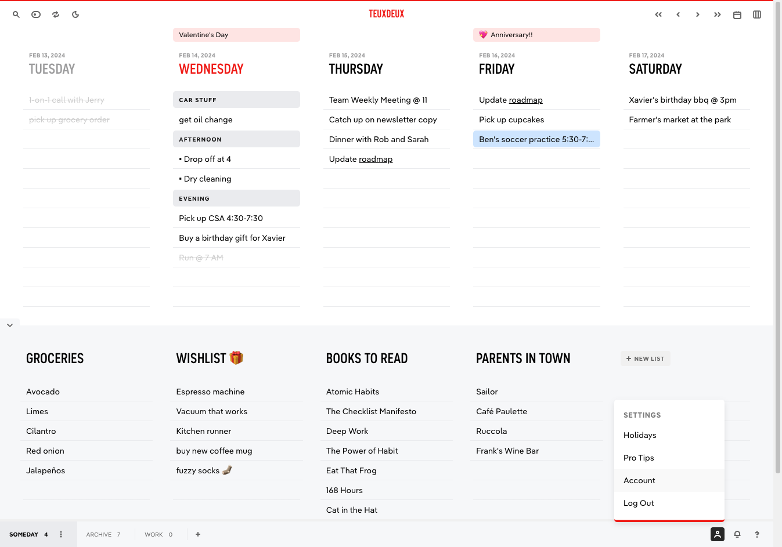Click the user account icon

[718, 534]
